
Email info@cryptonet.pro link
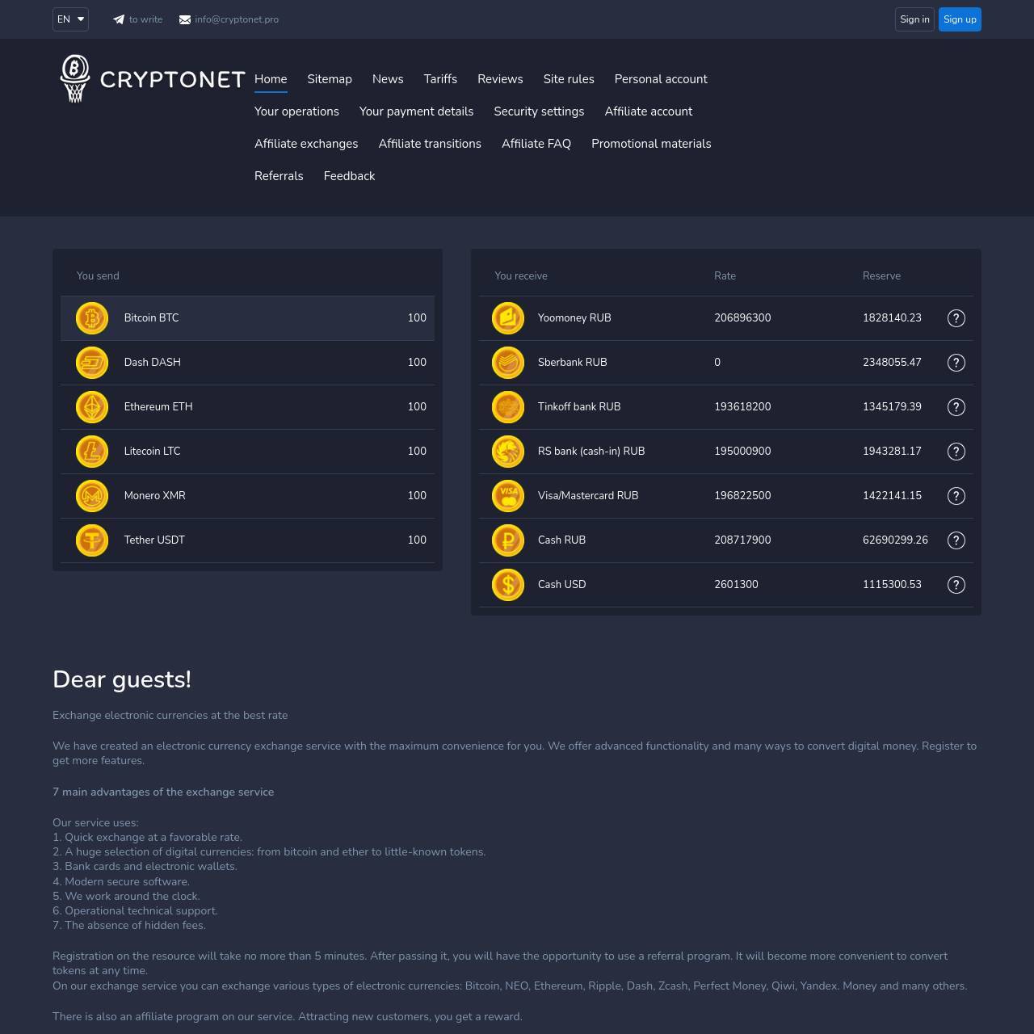[x=236, y=19]
